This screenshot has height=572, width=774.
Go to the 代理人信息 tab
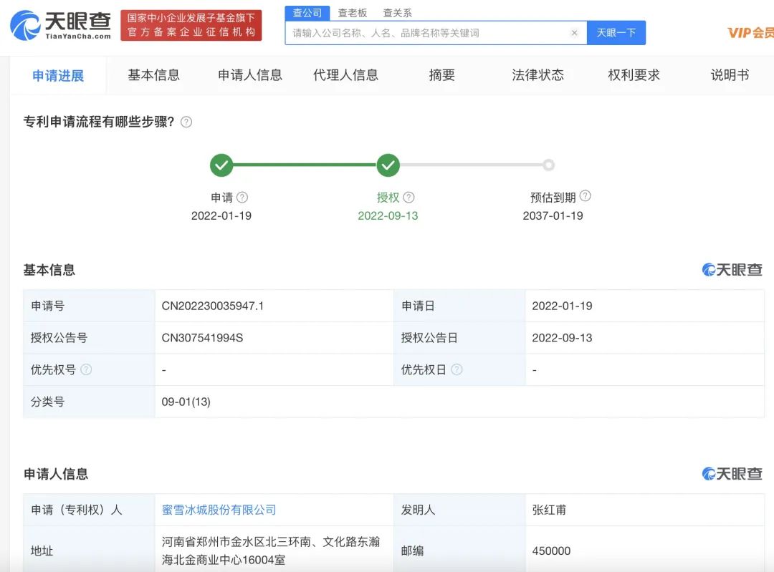click(345, 75)
